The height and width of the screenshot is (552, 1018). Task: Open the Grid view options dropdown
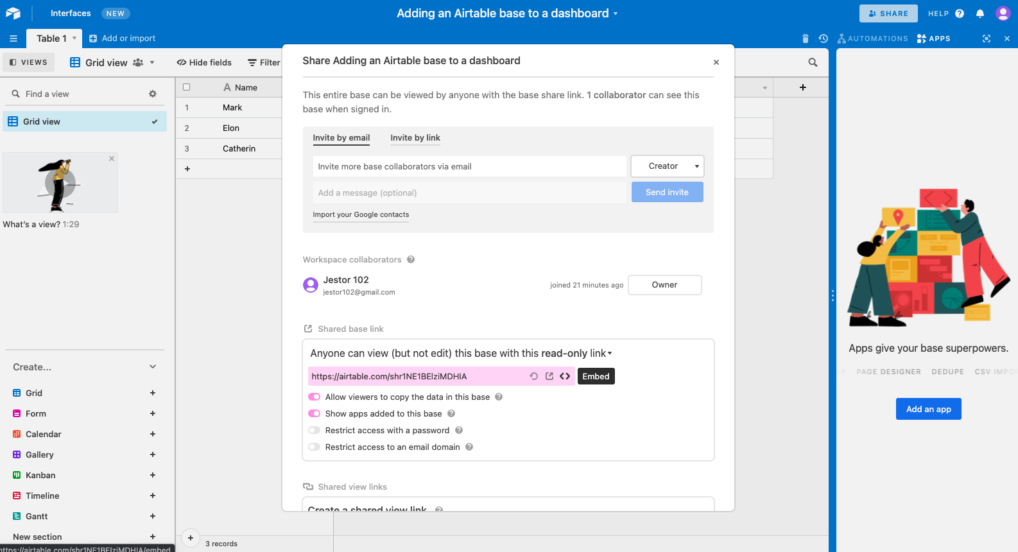152,62
